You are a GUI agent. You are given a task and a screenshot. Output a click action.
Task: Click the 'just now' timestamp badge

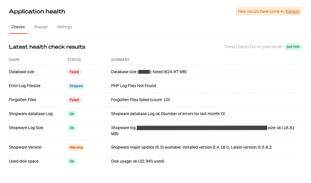(293, 47)
